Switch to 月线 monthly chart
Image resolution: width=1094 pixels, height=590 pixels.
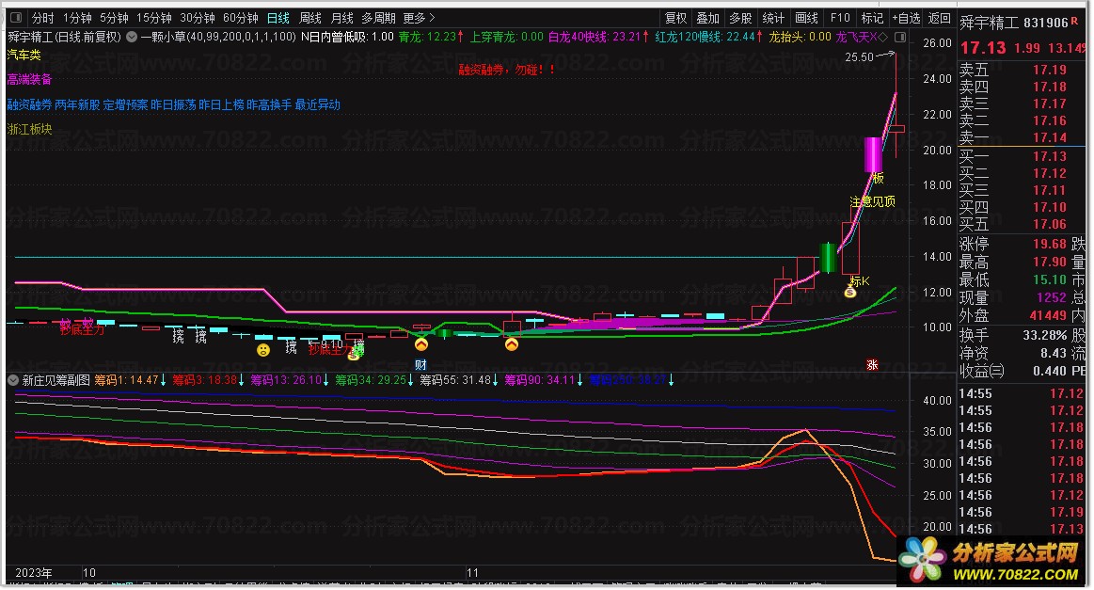(341, 18)
